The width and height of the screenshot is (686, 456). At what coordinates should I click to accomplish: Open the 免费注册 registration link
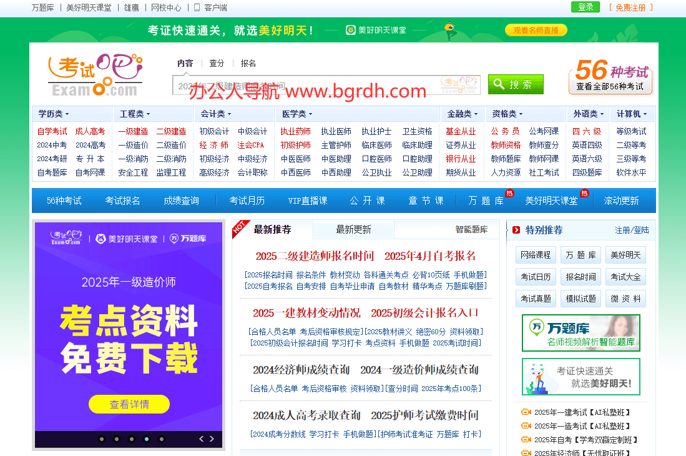click(631, 7)
